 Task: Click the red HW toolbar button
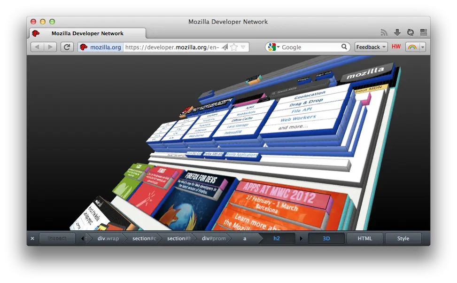coord(396,47)
